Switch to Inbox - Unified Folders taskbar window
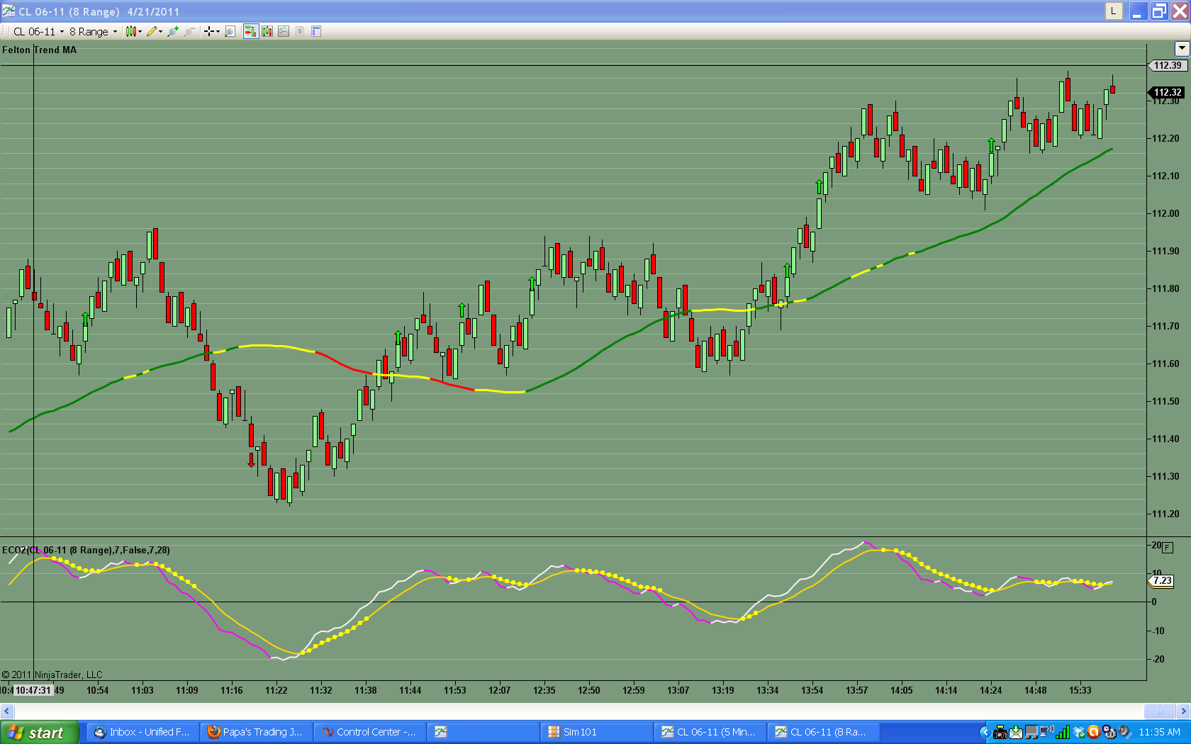Screen dimensions: 1191x744 (142, 732)
